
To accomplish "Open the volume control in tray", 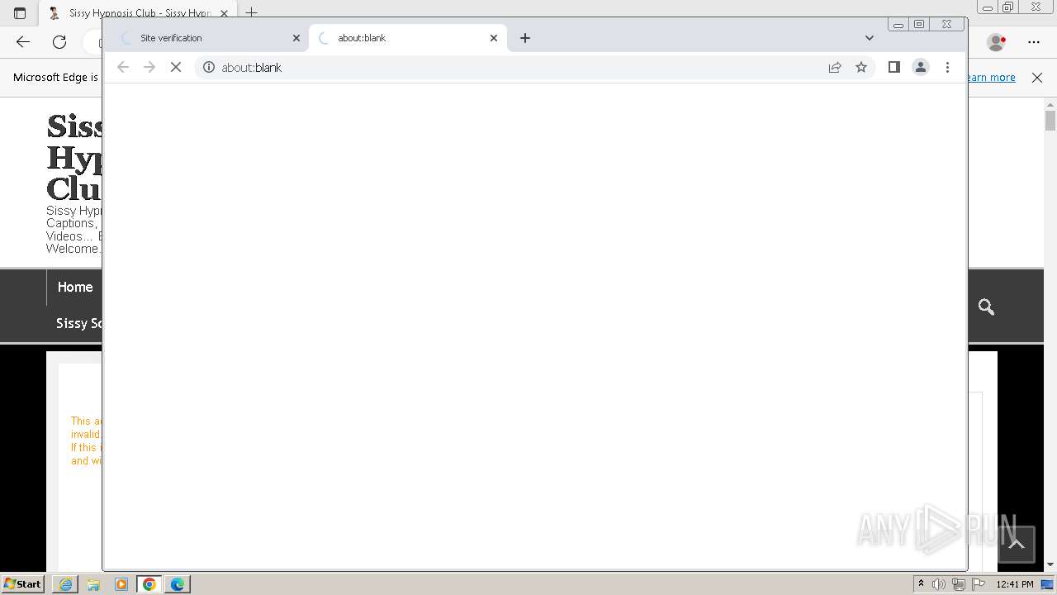I will 939,584.
